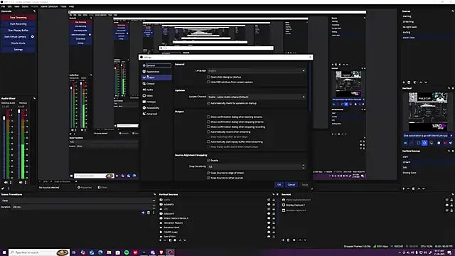
Task: Uncheck Automatically check for updates on startup
Action: [x=208, y=103]
